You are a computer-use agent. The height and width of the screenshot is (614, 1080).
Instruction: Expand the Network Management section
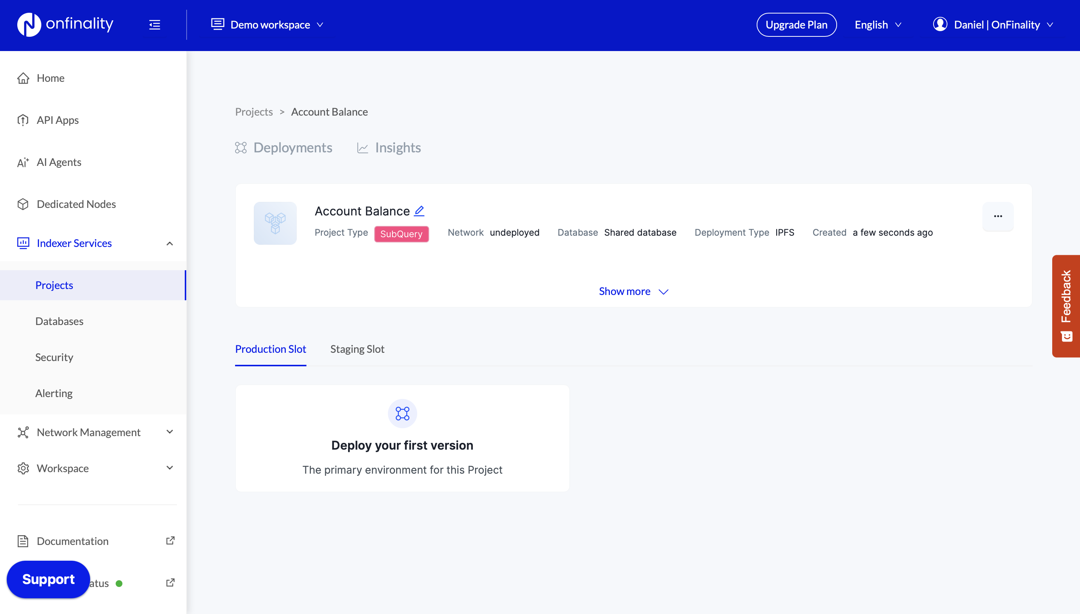[170, 432]
